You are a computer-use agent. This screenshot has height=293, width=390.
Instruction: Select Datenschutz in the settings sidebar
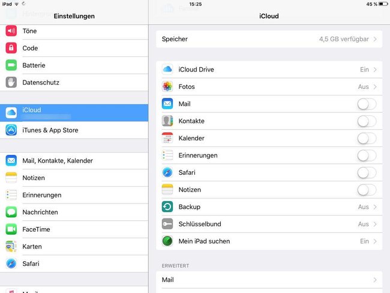point(74,82)
